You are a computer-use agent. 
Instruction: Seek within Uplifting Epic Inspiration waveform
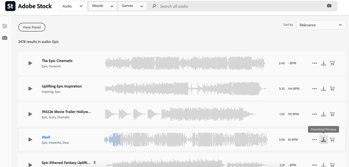point(186,89)
